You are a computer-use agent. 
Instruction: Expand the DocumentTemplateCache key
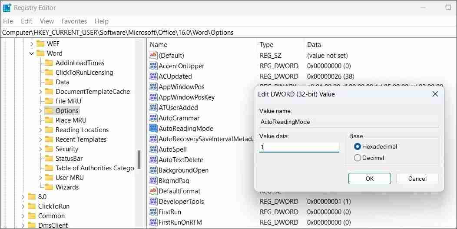click(x=40, y=92)
